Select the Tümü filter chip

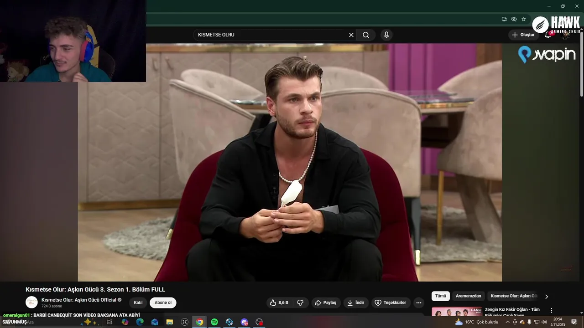coord(441,296)
